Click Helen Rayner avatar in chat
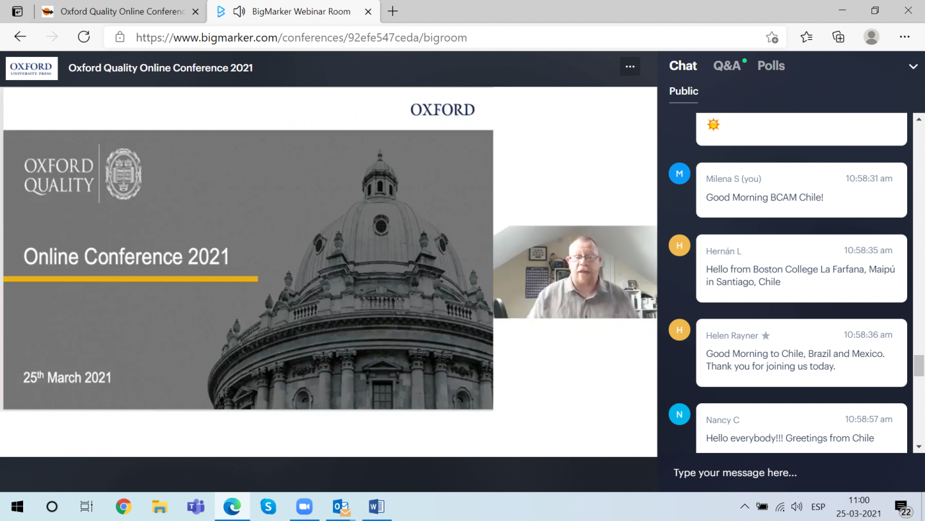 click(x=679, y=330)
